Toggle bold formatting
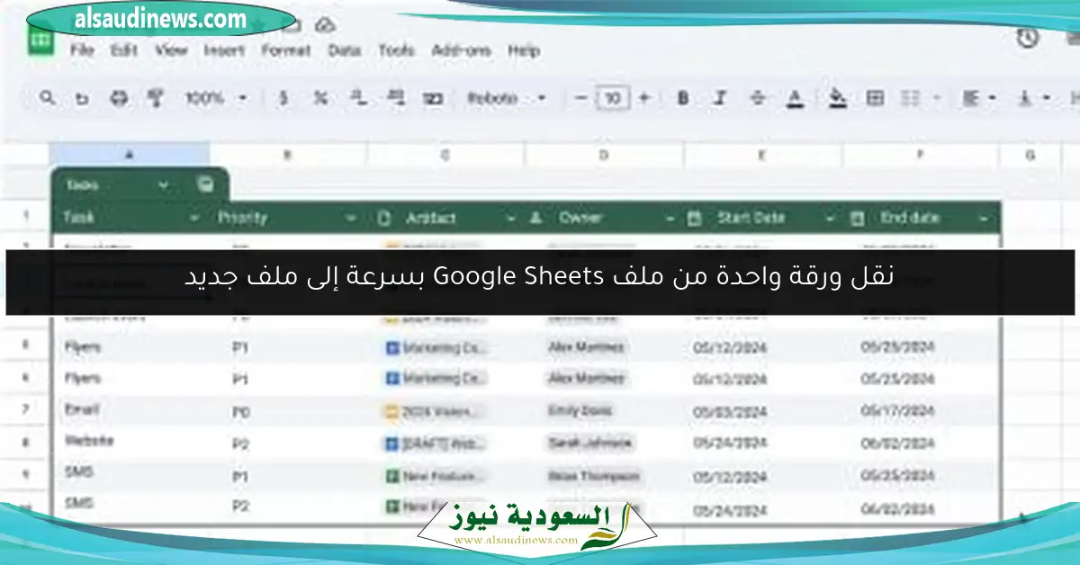 pyautogui.click(x=682, y=98)
